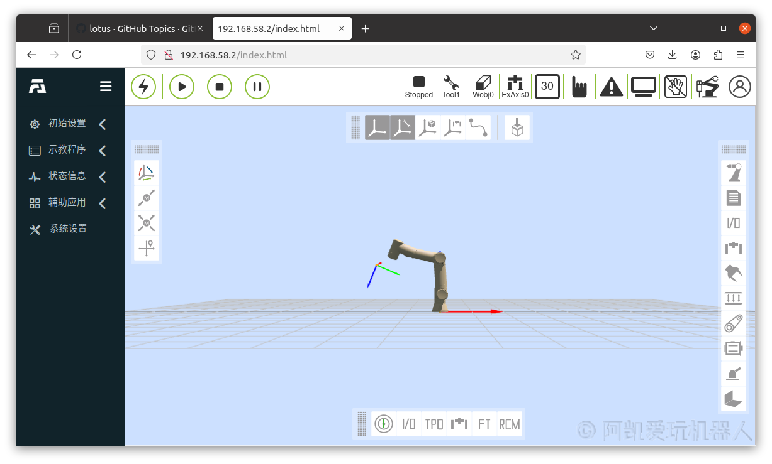The image size is (772, 464).
Task: Open the Wobj0 workpiece selector
Action: point(483,87)
